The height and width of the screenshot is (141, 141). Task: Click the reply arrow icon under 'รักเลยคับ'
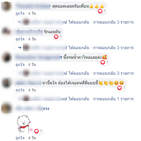[x=20, y=48]
